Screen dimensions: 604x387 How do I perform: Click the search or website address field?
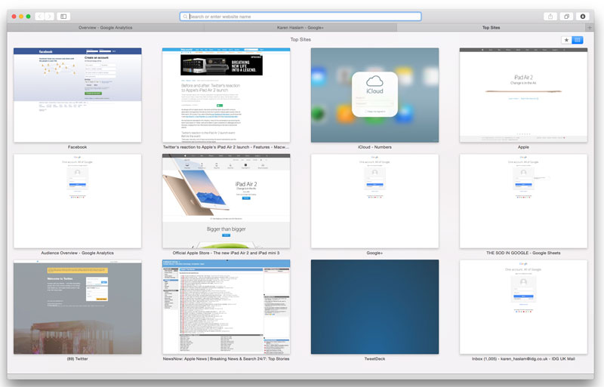(300, 17)
